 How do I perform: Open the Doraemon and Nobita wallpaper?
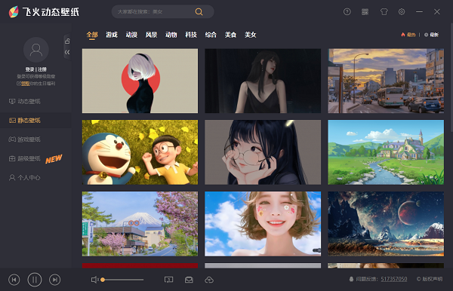140,152
